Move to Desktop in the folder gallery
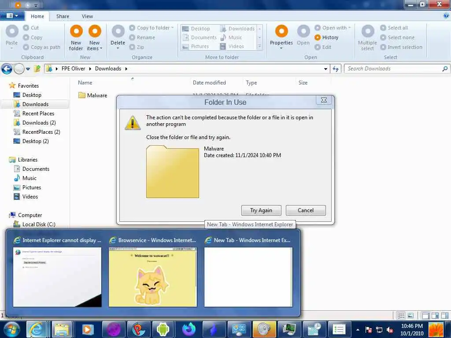The height and width of the screenshot is (338, 451). (x=196, y=29)
